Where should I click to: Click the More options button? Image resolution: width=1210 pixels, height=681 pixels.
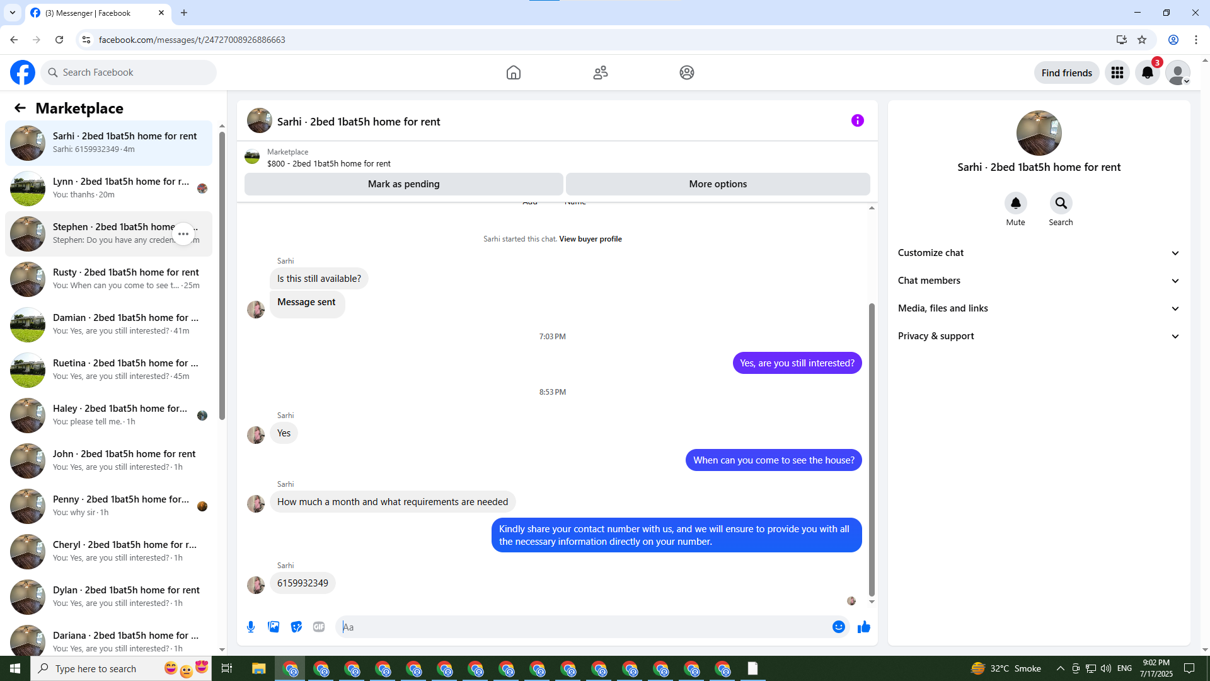[x=718, y=184]
